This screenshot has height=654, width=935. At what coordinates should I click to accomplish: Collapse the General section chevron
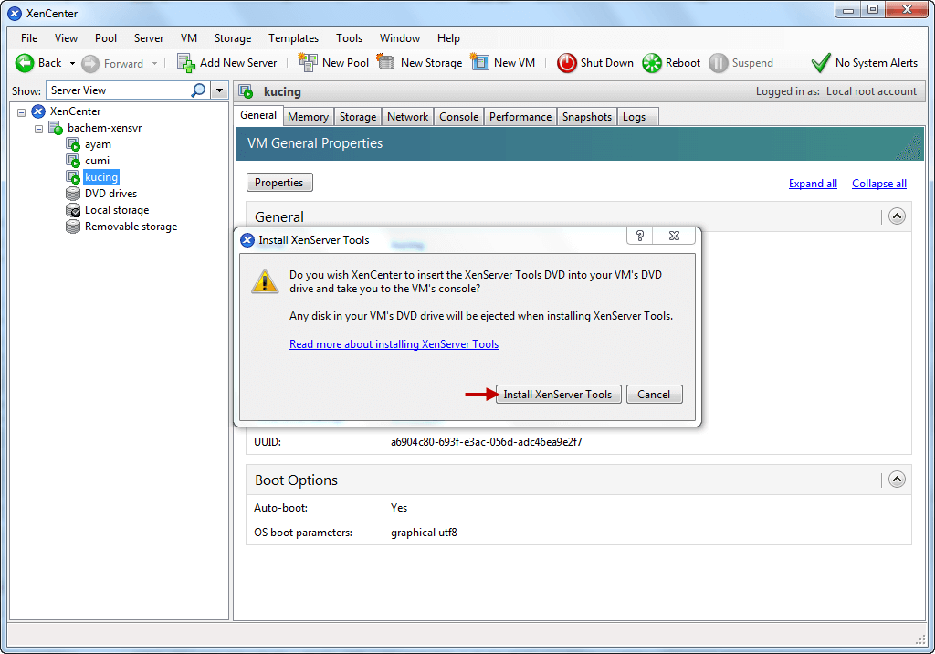tap(897, 216)
